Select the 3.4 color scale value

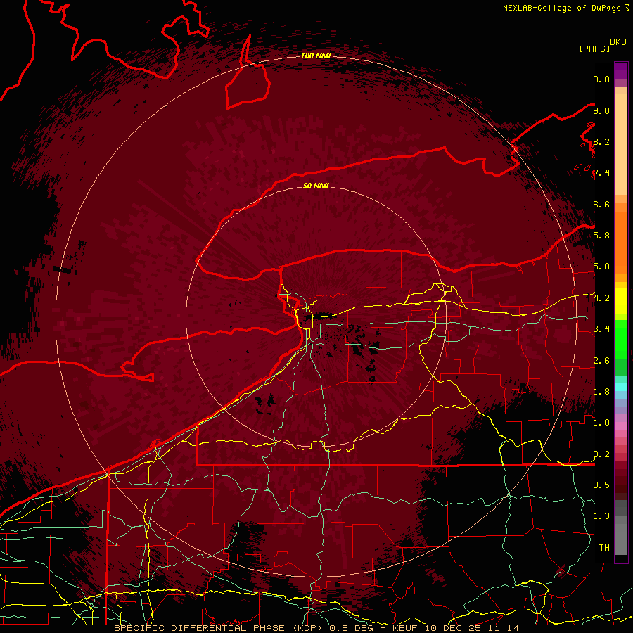pyautogui.click(x=601, y=329)
